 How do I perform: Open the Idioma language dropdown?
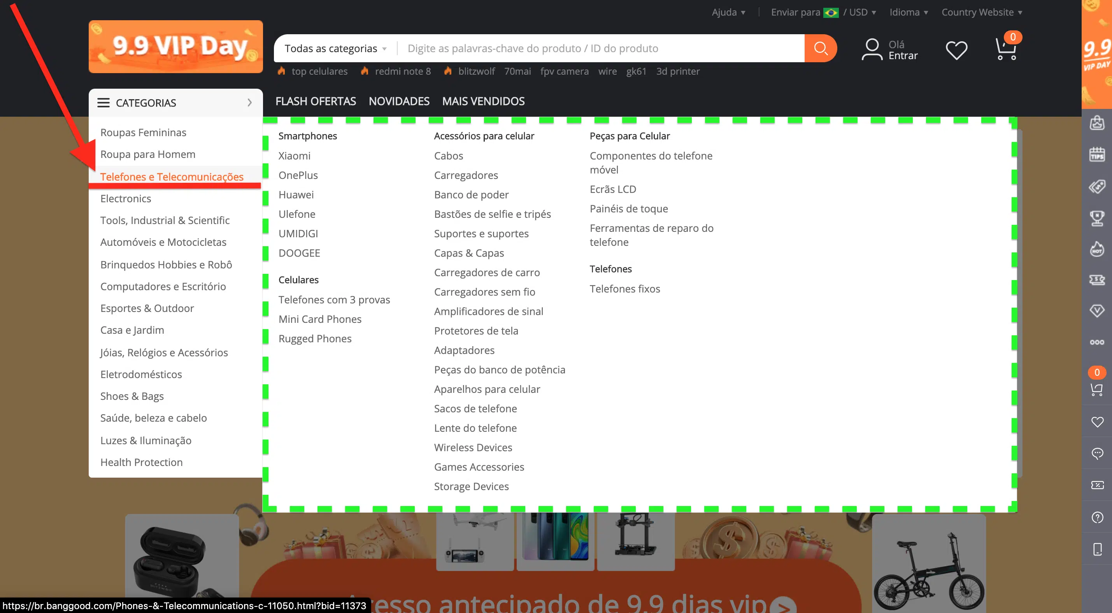coord(909,12)
